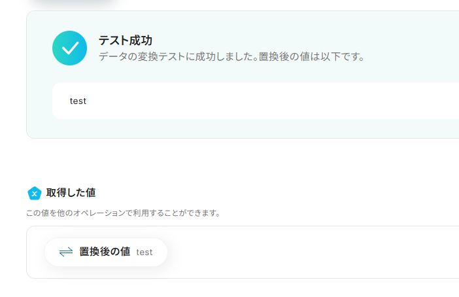Click the test result in white box
This screenshot has width=459, height=297.
point(78,101)
